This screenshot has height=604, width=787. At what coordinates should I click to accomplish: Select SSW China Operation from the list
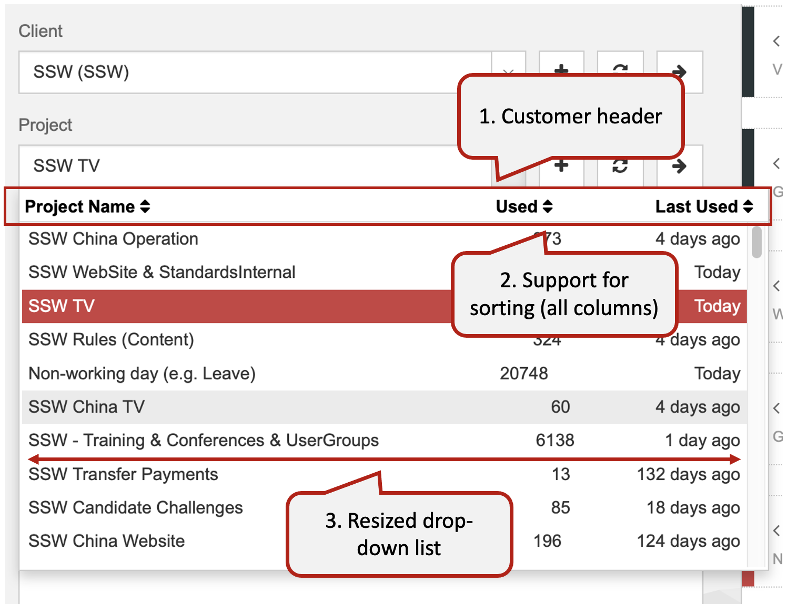114,239
